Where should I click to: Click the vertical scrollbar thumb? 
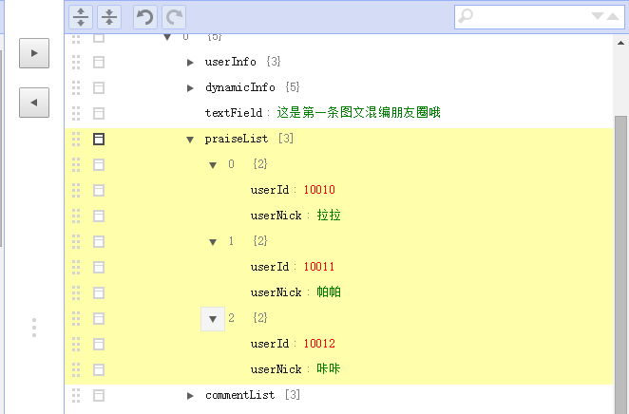[621, 265]
